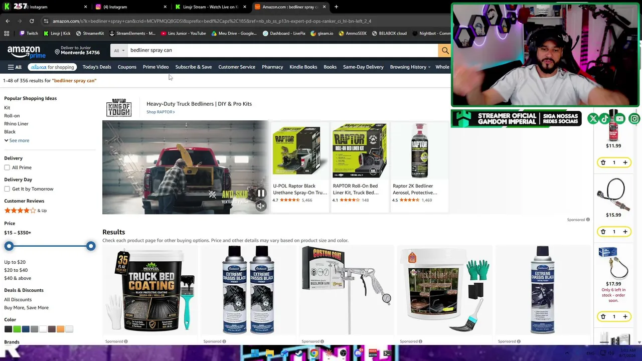Open the All Discounts filter

click(18, 300)
